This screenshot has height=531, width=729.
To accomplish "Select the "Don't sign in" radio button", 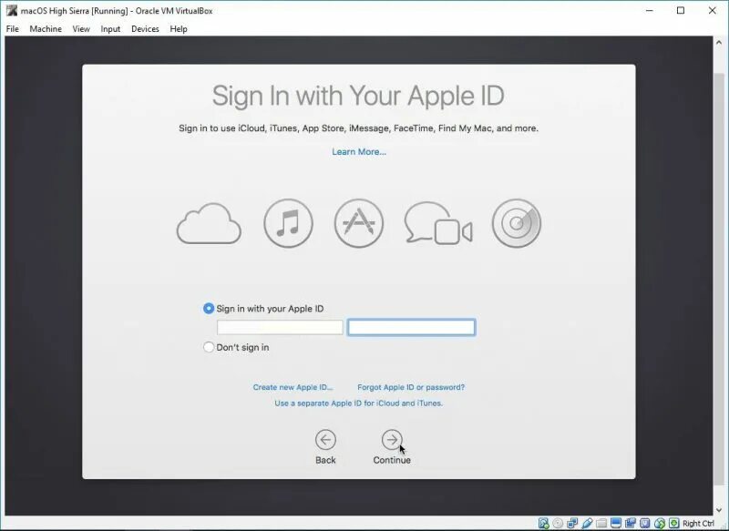I will click(209, 347).
